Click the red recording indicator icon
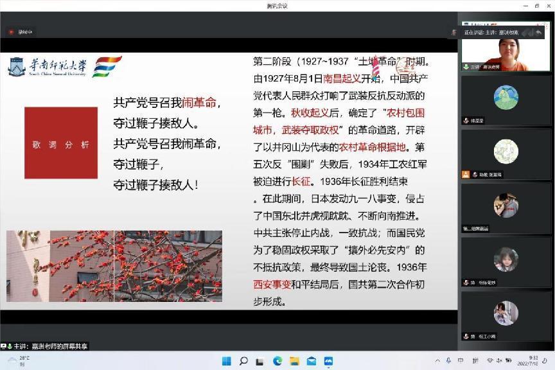Image resolution: width=555 pixels, height=370 pixels. pos(11,31)
